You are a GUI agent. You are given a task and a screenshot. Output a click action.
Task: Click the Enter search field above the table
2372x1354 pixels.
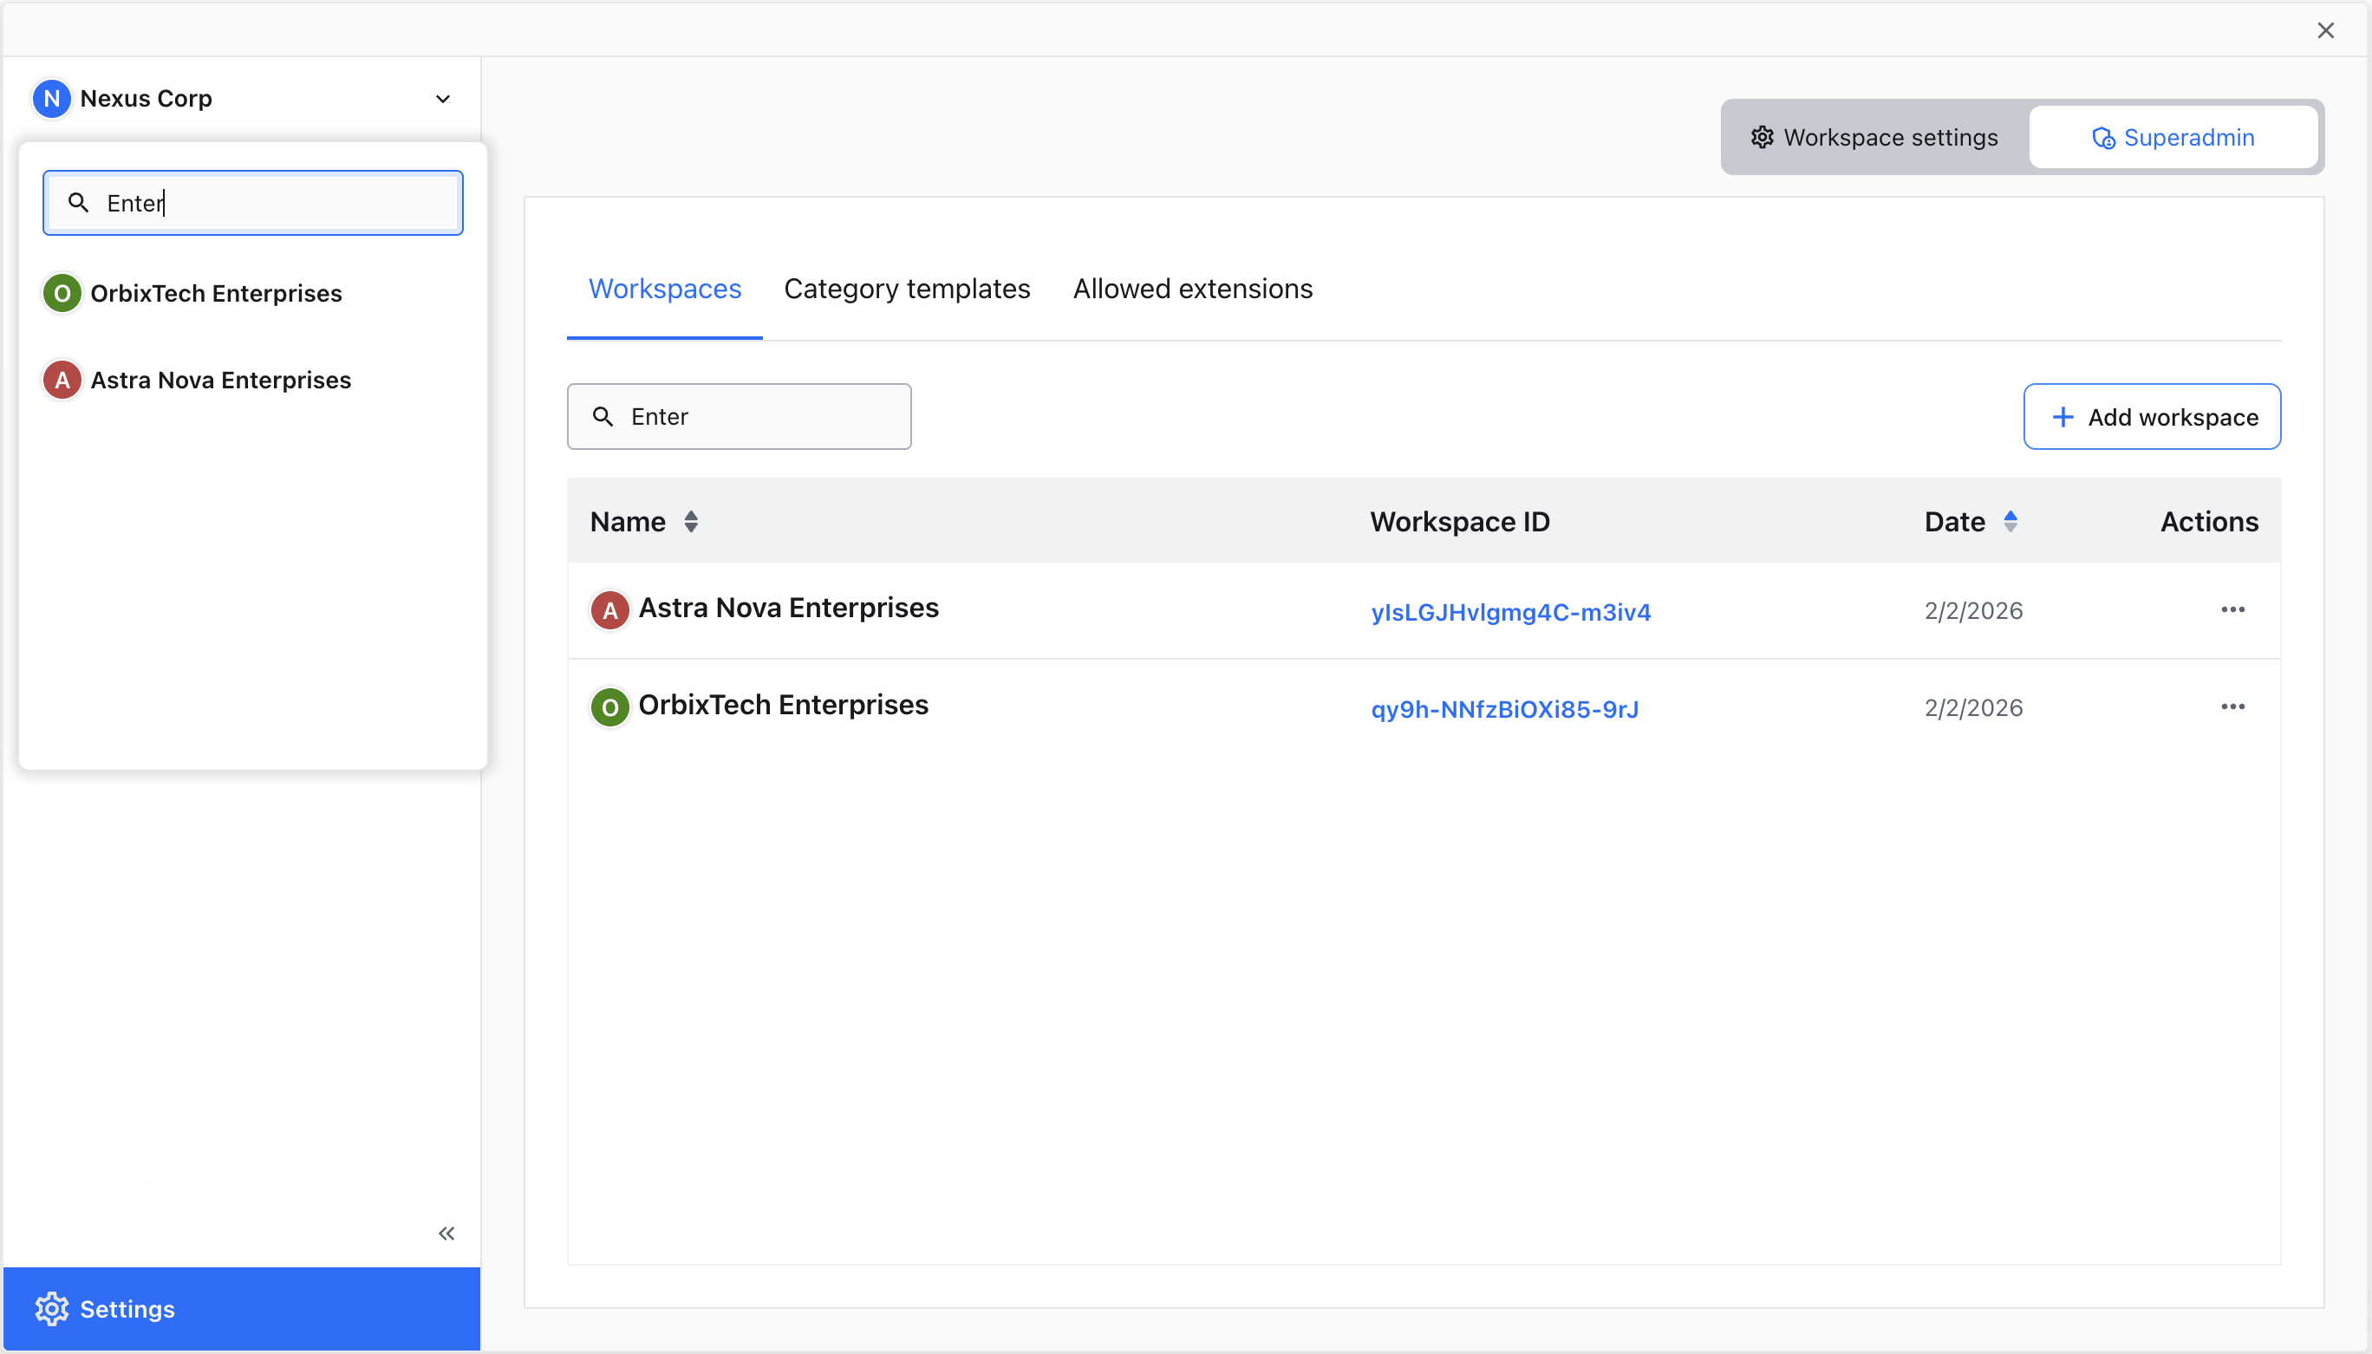tap(740, 416)
